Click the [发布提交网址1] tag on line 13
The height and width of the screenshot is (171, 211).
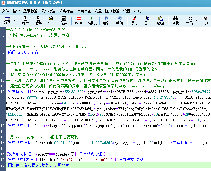coord(21,125)
